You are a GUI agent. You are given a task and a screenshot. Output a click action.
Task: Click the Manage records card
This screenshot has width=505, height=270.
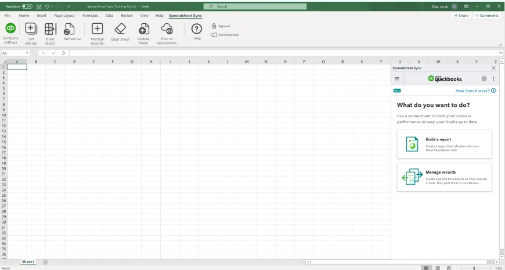444,177
